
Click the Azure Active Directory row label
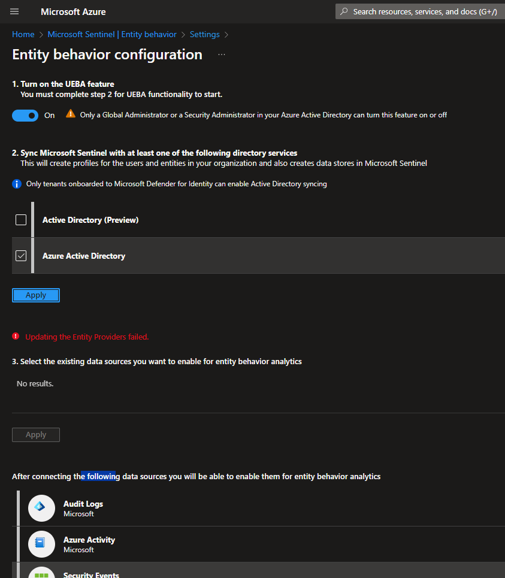[84, 256]
